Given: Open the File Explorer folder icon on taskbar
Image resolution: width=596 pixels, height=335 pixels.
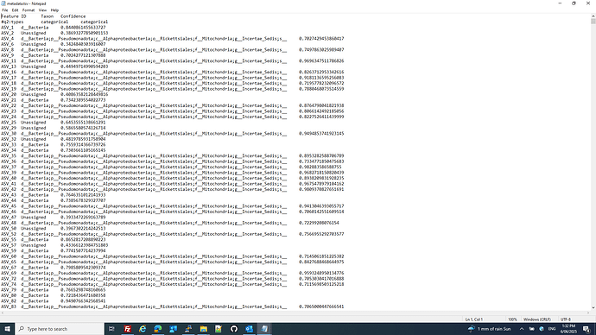Looking at the screenshot, I should (203, 329).
